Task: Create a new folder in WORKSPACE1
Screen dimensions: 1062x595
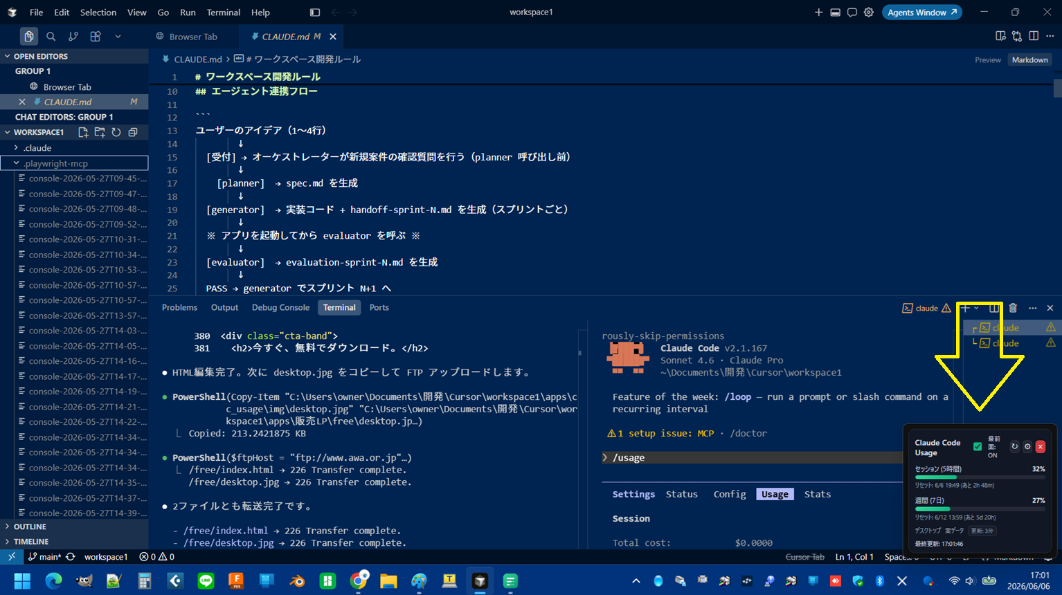Action: (100, 132)
